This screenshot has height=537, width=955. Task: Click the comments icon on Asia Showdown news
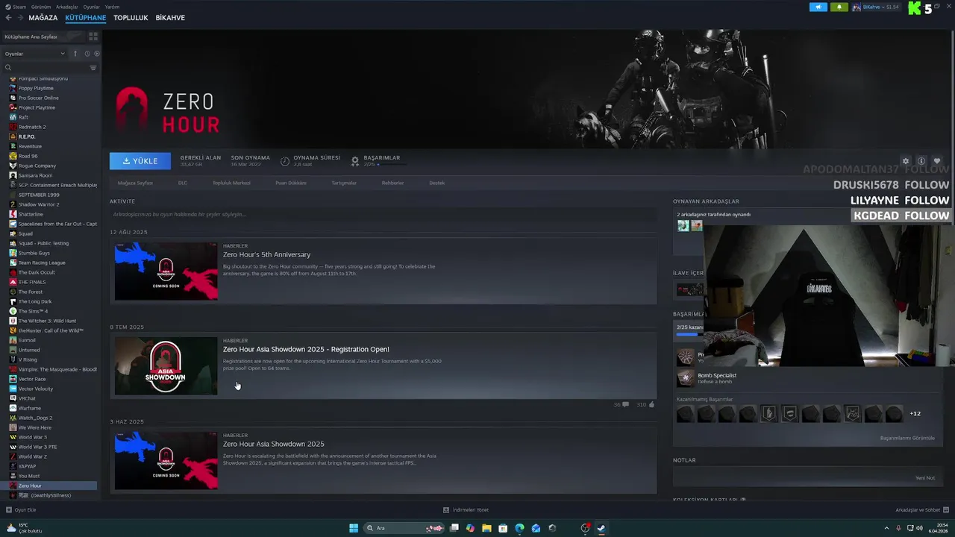tap(625, 404)
